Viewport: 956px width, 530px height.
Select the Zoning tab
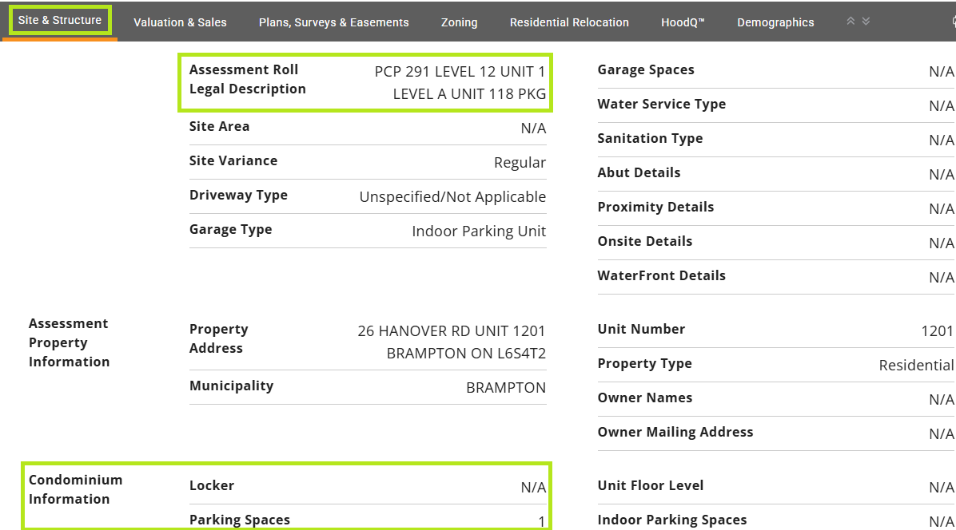tap(459, 22)
